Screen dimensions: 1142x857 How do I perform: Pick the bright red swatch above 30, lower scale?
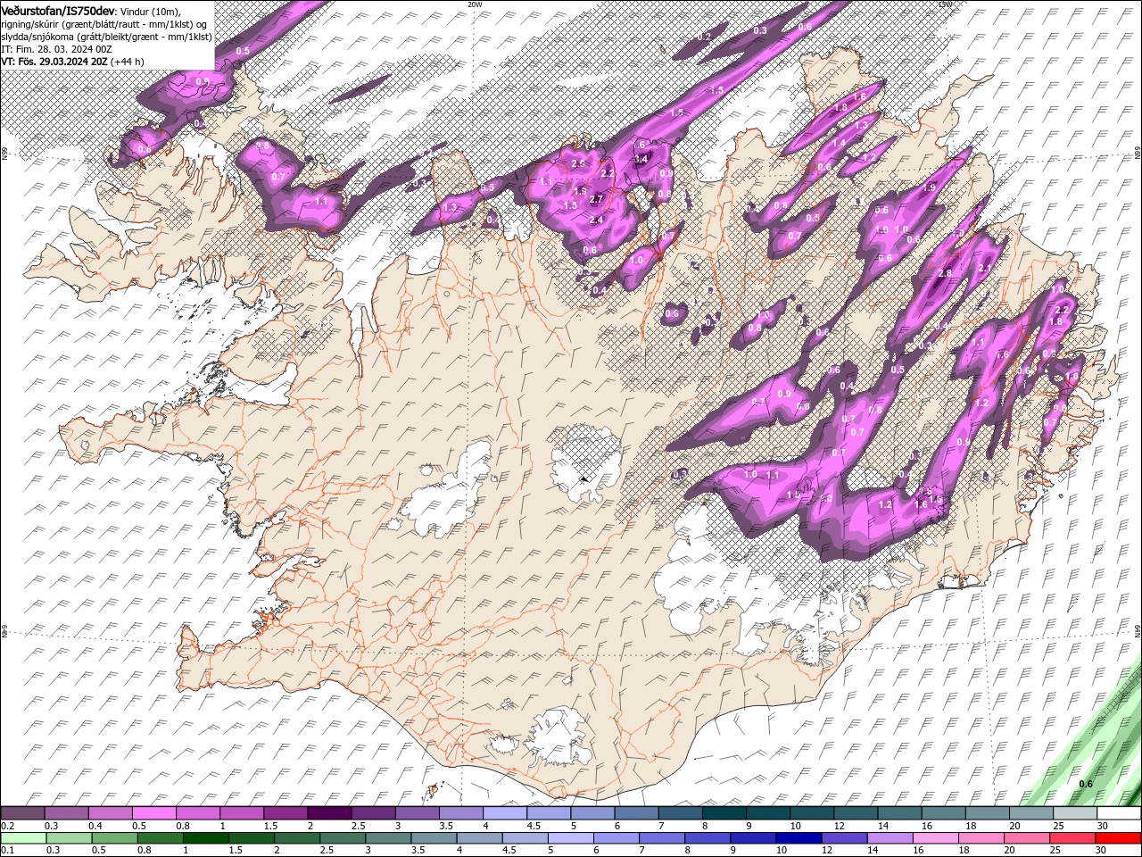coord(1117,837)
